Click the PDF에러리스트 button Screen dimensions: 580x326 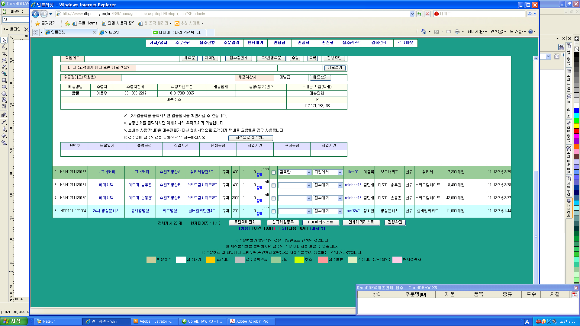click(x=321, y=222)
